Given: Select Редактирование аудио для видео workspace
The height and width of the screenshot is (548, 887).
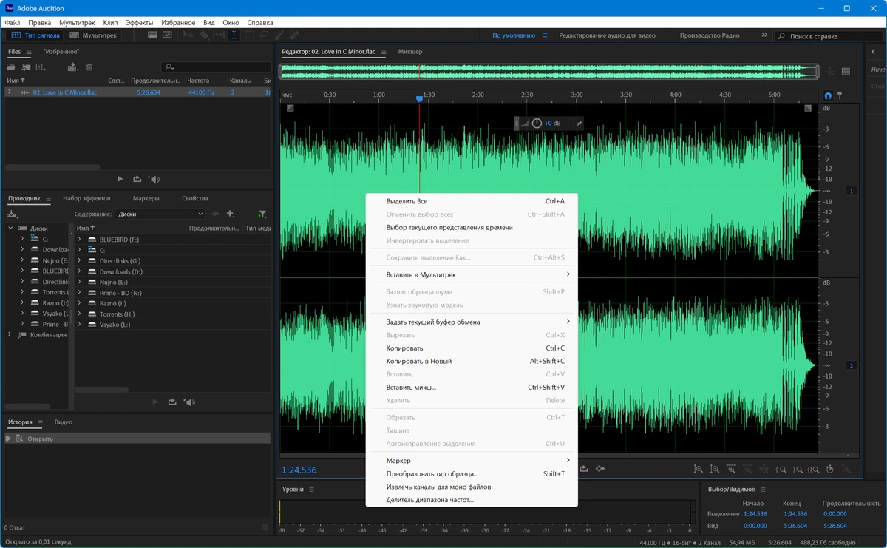Looking at the screenshot, I should 607,35.
